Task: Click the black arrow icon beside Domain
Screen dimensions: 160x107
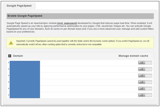Action: coord(10,56)
